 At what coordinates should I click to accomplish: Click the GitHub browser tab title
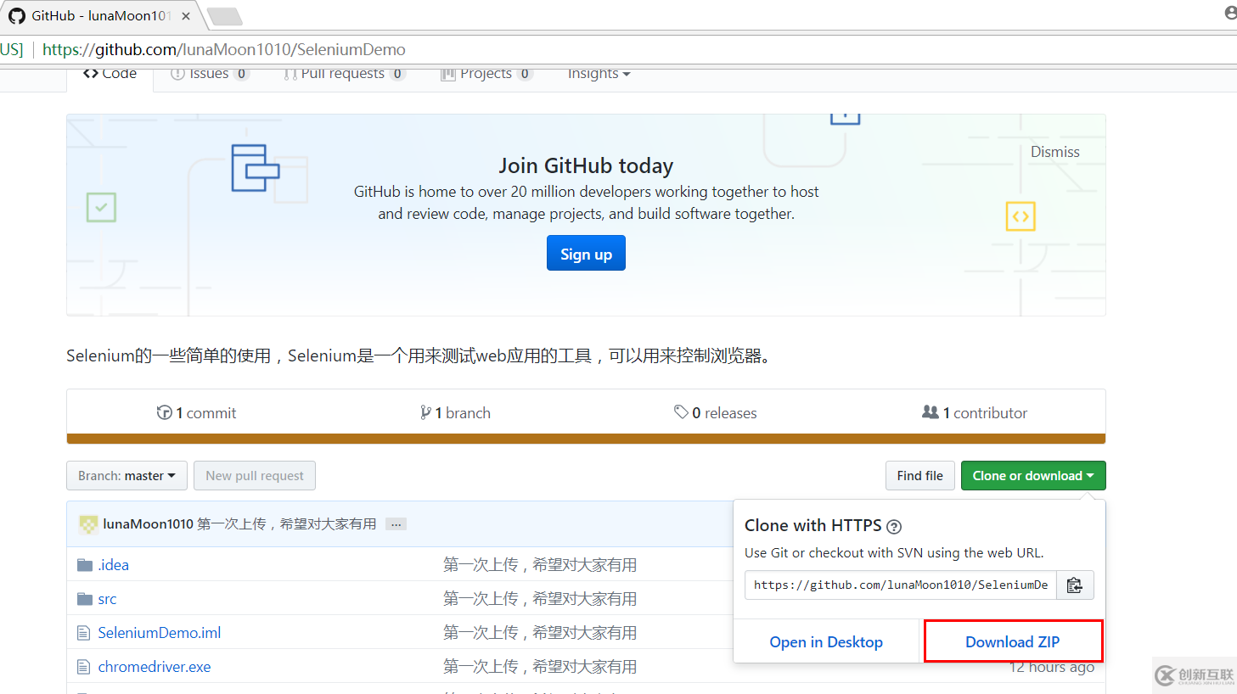click(x=101, y=15)
